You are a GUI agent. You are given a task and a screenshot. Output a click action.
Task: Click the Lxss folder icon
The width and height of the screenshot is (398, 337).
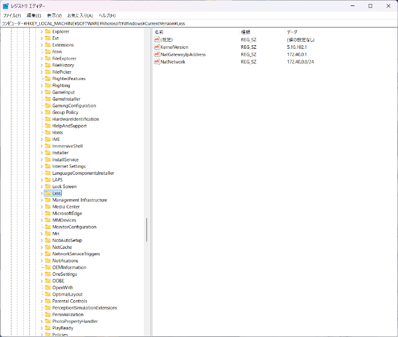(48, 193)
